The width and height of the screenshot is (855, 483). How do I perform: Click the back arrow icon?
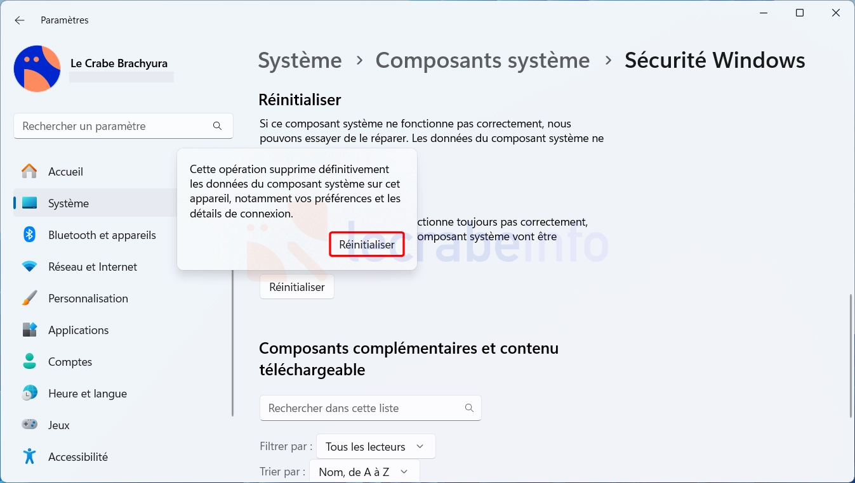[20, 20]
